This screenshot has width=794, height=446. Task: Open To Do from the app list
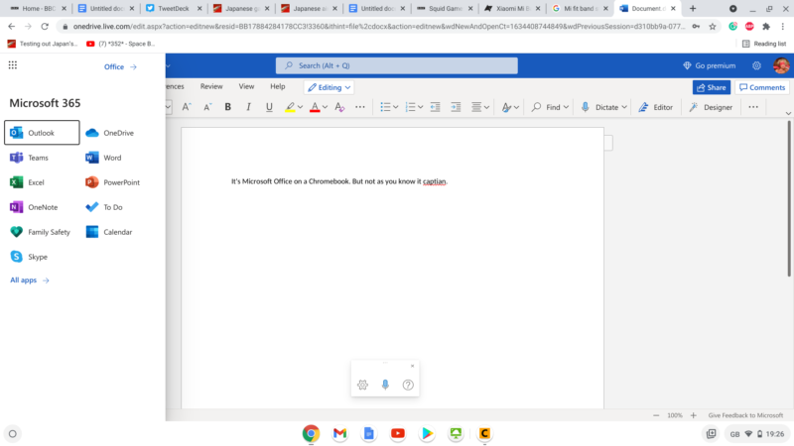[104, 207]
